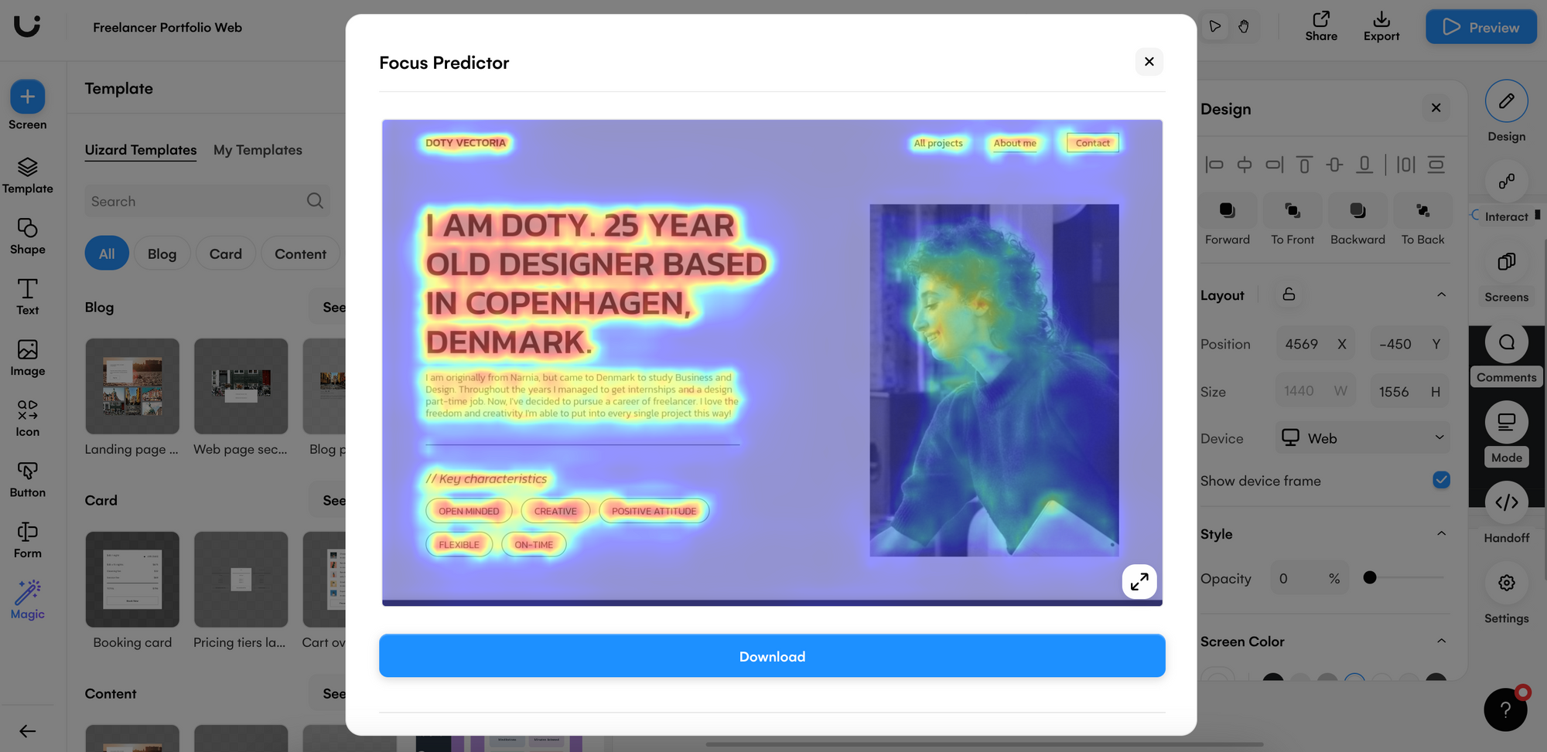Open the Export option

point(1381,26)
